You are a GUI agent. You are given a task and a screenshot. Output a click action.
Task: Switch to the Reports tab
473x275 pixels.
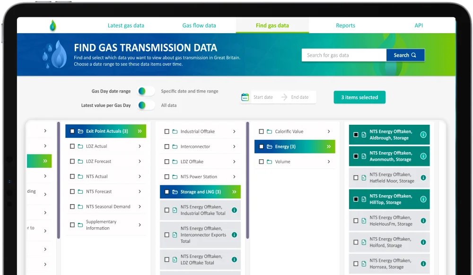(345, 25)
